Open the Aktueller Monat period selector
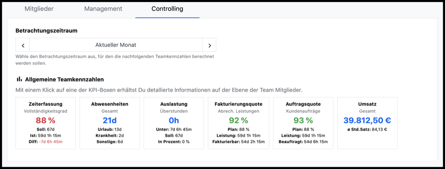This screenshot has width=445, height=169. click(116, 45)
